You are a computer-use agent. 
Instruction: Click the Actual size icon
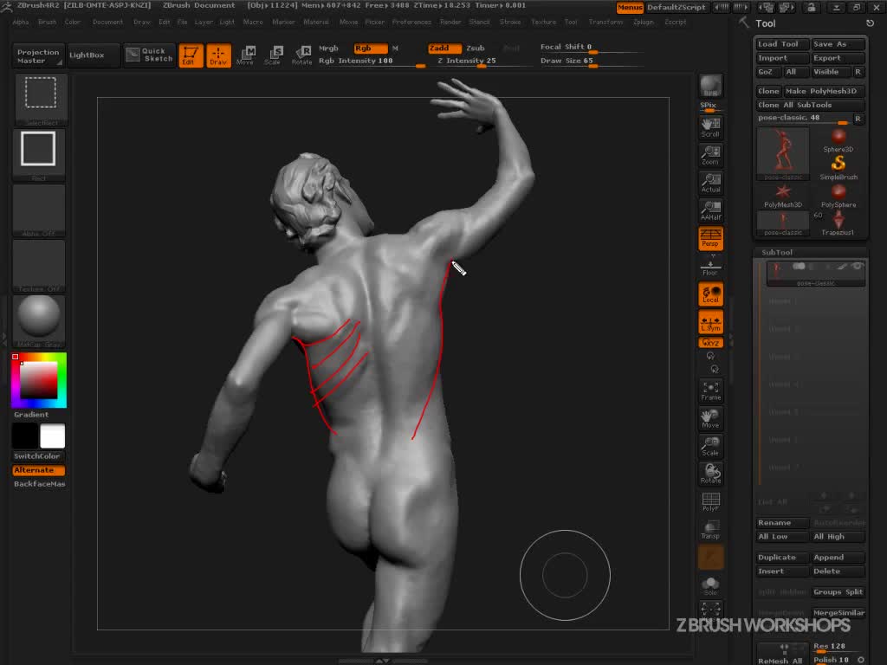tap(710, 183)
